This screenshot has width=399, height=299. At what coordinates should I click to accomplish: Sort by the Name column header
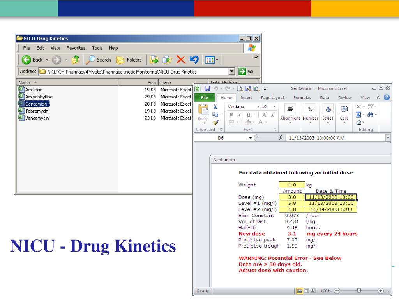(x=67, y=83)
